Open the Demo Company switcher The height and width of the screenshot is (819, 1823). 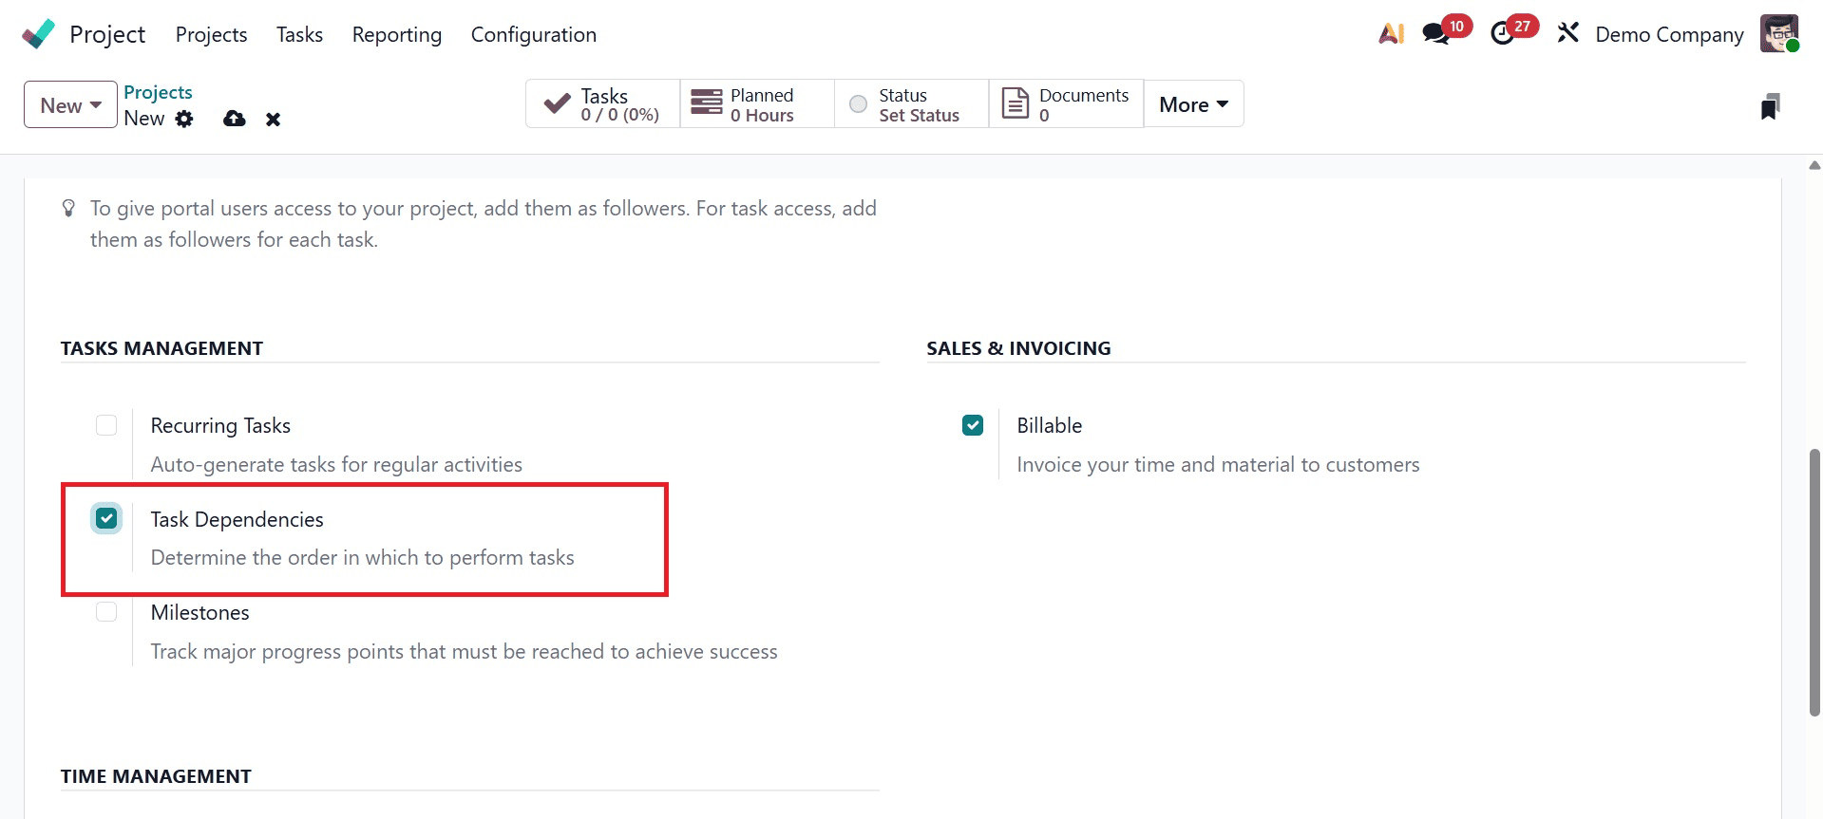(1669, 35)
